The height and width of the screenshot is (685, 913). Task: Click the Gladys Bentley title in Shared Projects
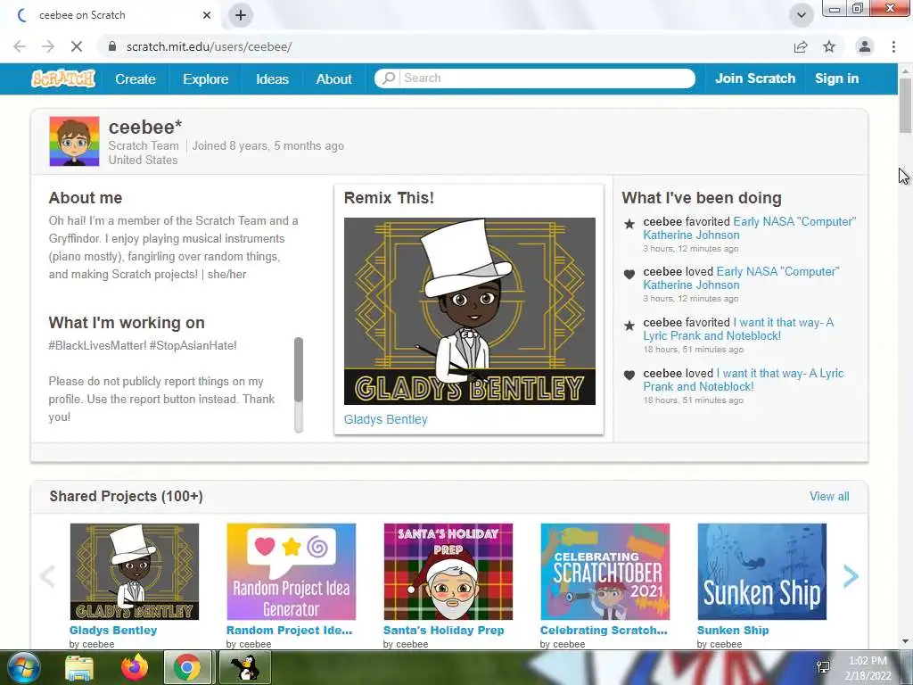tap(113, 631)
